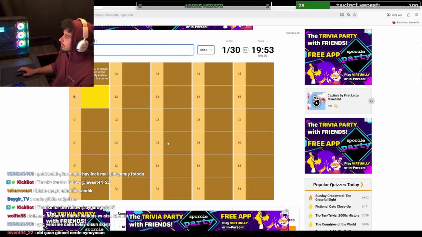This screenshot has width=422, height=237.
Task: Click the lower Trivia Party sidebar ad
Action: [338, 146]
